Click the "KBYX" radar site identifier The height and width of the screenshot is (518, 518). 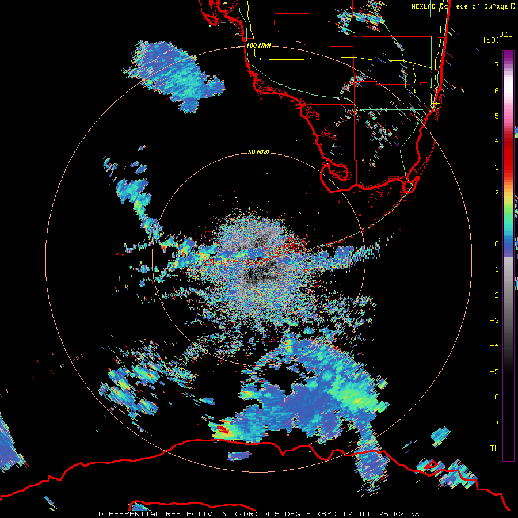327,514
